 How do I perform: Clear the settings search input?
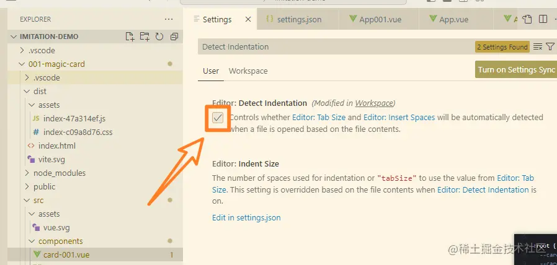click(538, 46)
